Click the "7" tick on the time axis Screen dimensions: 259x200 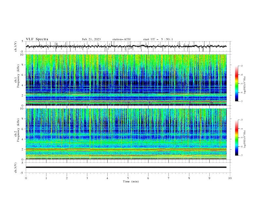[x=169, y=178]
